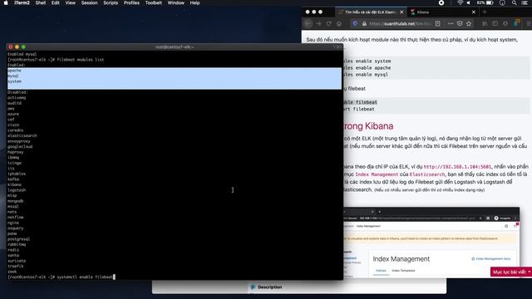
Task: Click the Kibana section heading
Action: click(368, 126)
